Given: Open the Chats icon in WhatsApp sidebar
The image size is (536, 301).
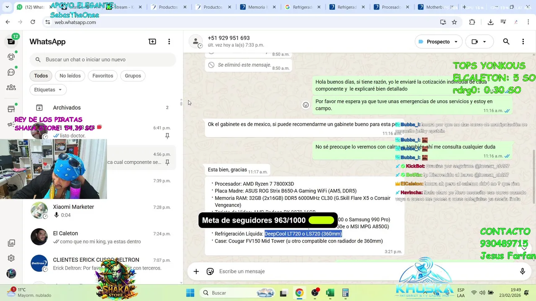Looking at the screenshot, I should 11,41.
